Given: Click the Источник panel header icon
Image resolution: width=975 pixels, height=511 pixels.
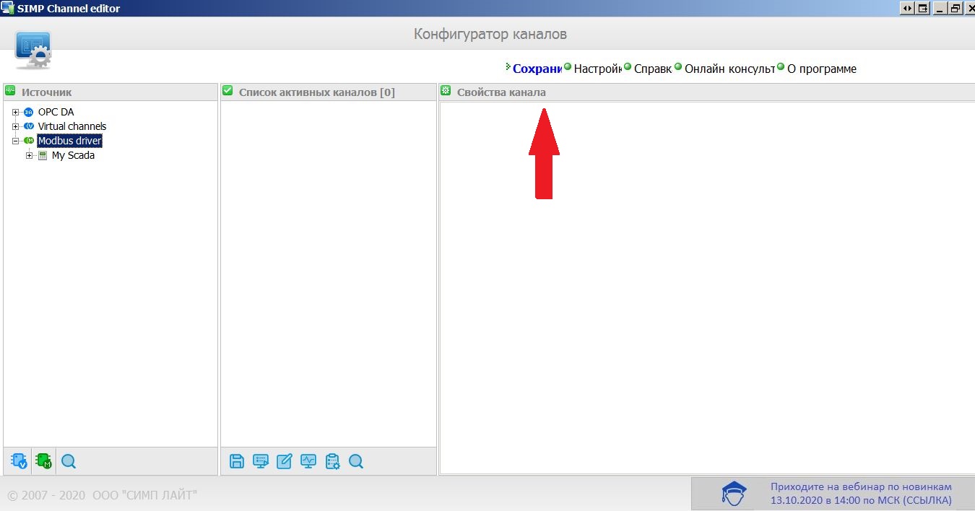Looking at the screenshot, I should tap(10, 91).
